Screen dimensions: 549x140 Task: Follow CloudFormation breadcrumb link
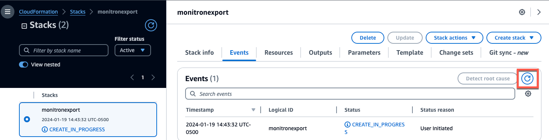(38, 12)
